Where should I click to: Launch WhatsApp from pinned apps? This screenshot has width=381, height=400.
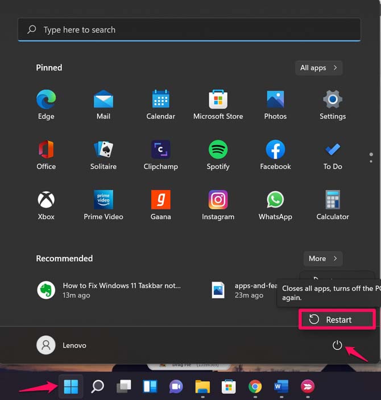pos(275,205)
